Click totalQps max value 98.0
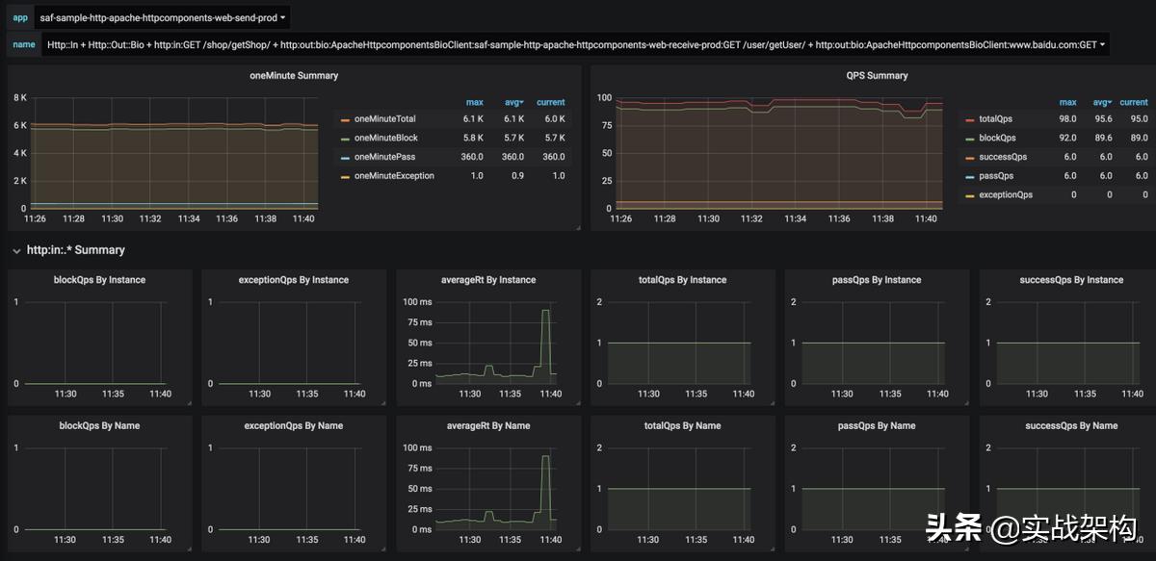1156x561 pixels. [1067, 119]
